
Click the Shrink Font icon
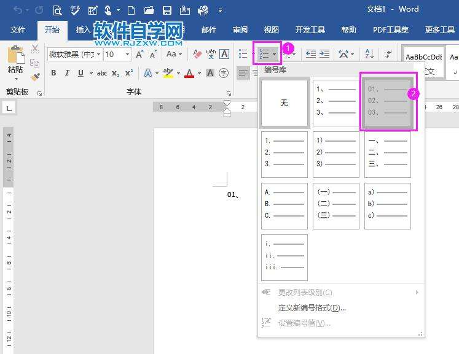(x=153, y=54)
